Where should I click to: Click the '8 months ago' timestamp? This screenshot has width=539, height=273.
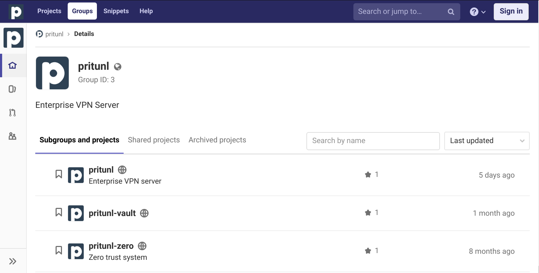point(492,251)
